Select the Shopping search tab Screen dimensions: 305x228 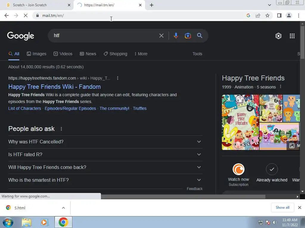click(115, 54)
